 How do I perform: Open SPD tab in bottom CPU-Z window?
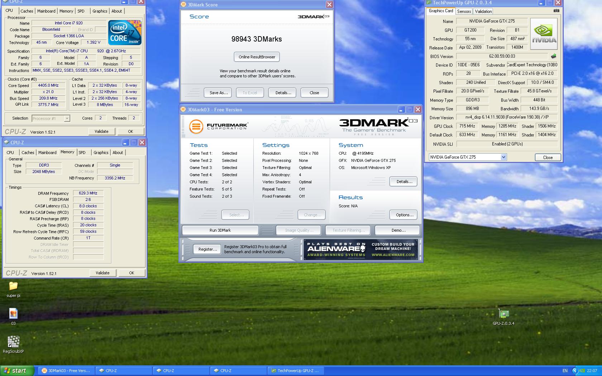point(82,153)
